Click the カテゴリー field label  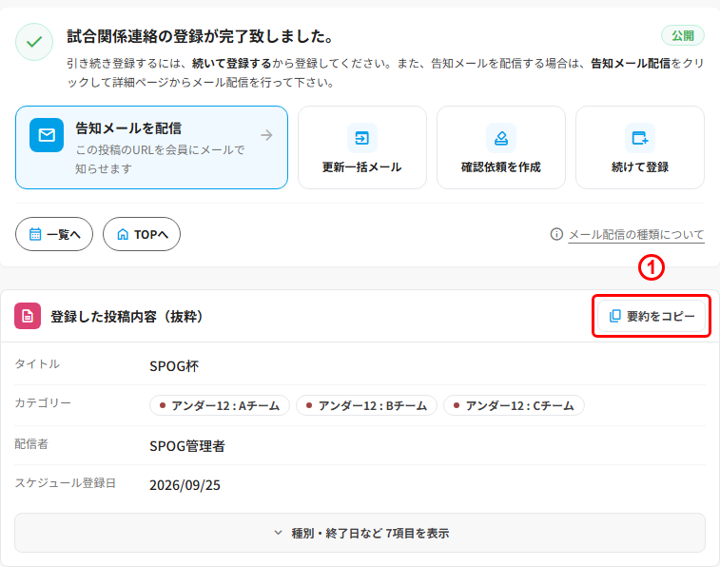coord(43,402)
